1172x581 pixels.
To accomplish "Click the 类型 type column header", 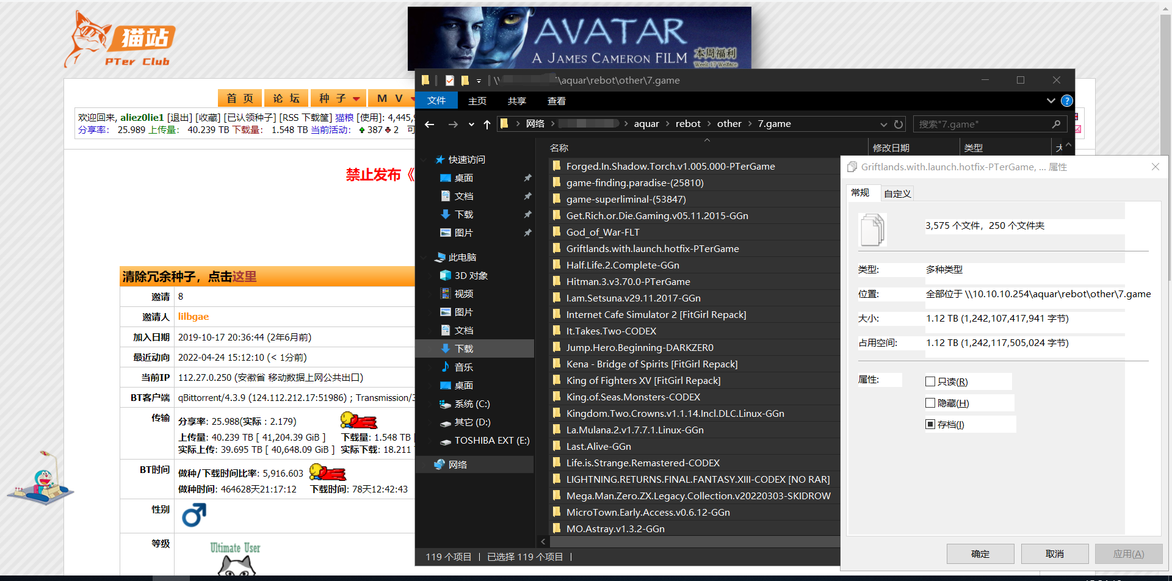I will 974,148.
